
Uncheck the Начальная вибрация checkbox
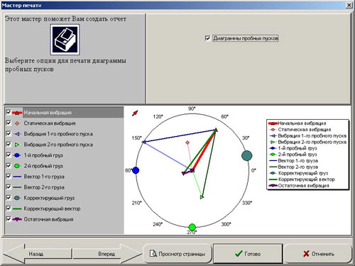[x=9, y=112]
